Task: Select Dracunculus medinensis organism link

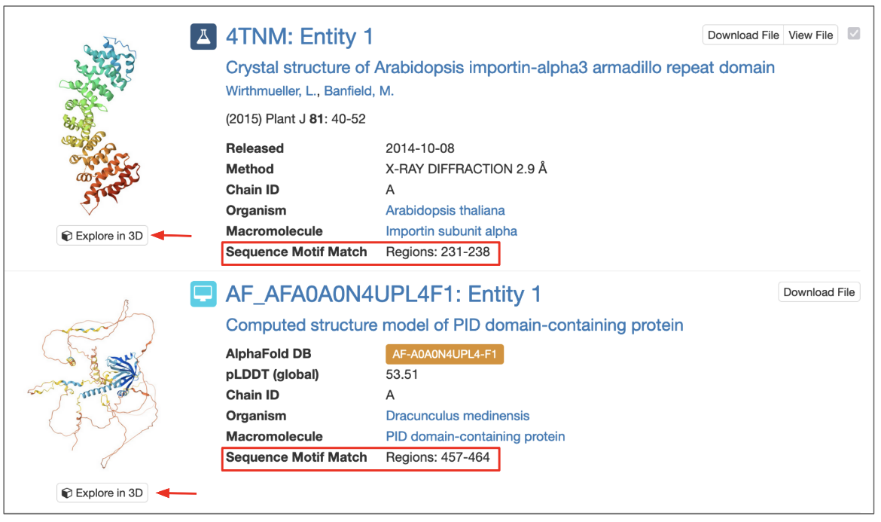Action: click(457, 416)
